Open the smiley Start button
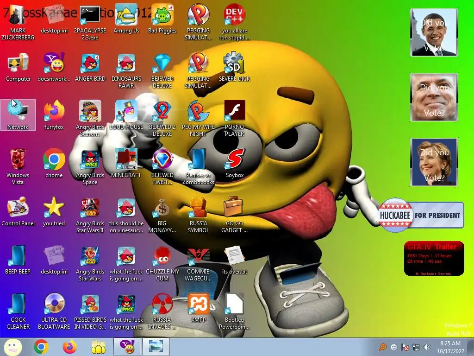 coord(12,347)
